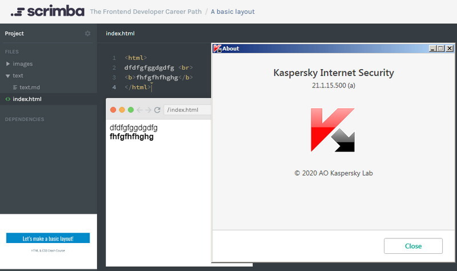The height and width of the screenshot is (271, 457).
Task: Click the Kaspersky Internet Security heading
Action: (x=334, y=73)
